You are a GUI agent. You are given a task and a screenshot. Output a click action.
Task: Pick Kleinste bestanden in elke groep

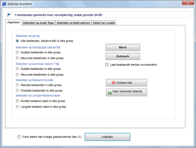point(18,85)
